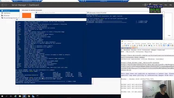Open the View menu in Server Manager

tap(166, 5)
